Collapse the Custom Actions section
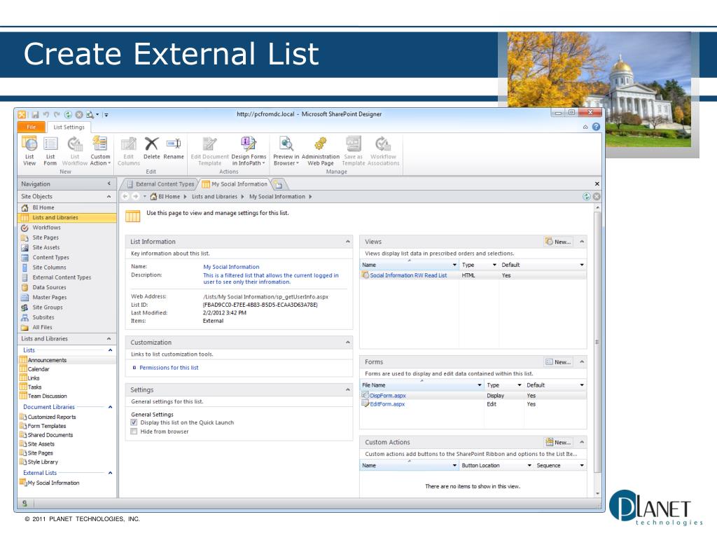The height and width of the screenshot is (538, 717). tap(582, 443)
